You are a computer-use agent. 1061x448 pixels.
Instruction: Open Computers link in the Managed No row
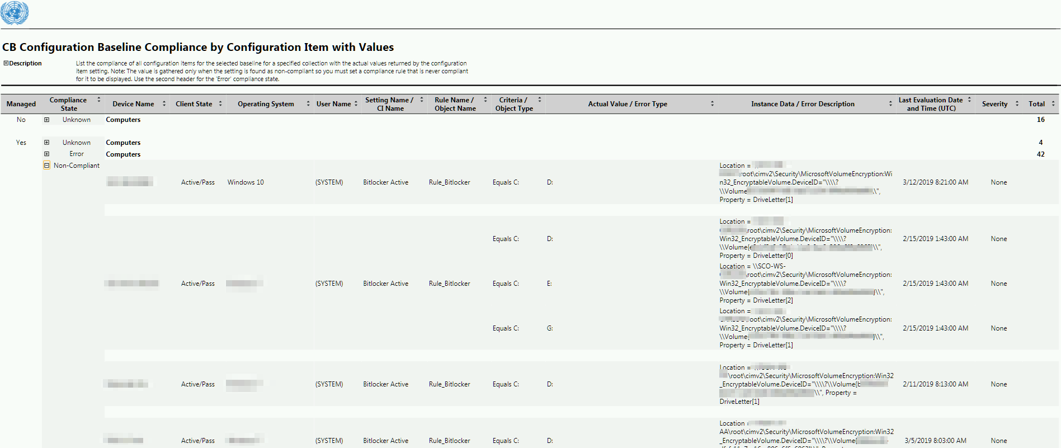pyautogui.click(x=123, y=120)
